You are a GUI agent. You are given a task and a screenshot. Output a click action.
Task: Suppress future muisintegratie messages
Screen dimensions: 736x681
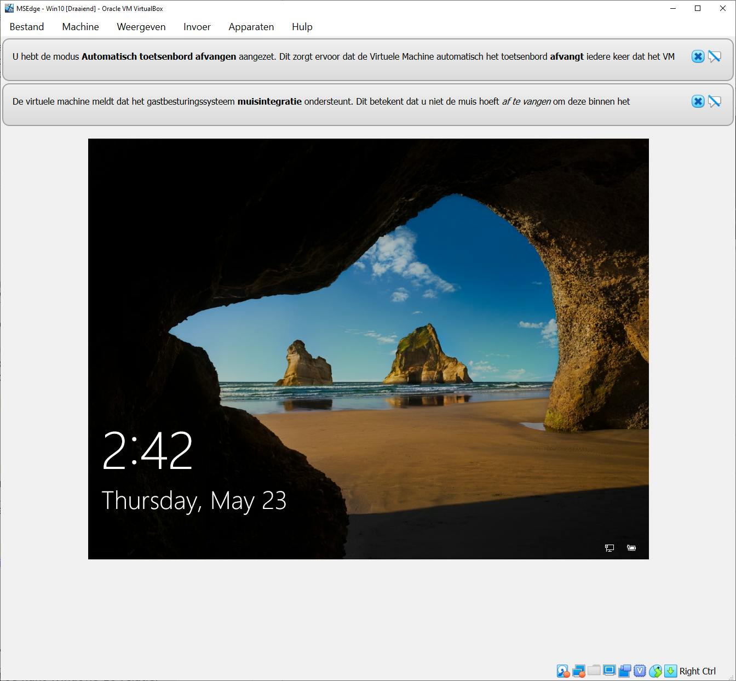[714, 101]
